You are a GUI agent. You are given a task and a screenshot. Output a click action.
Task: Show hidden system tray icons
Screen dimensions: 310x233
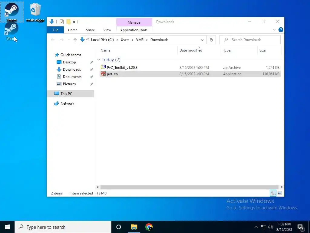pyautogui.click(x=256, y=227)
